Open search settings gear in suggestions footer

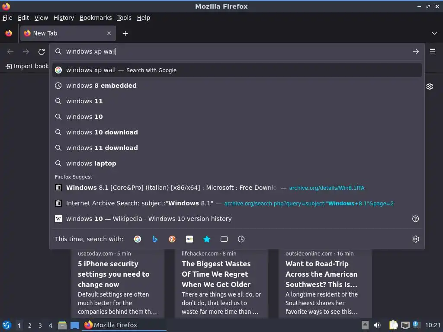click(416, 239)
